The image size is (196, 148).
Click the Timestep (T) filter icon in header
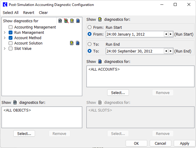(x=72, y=21)
